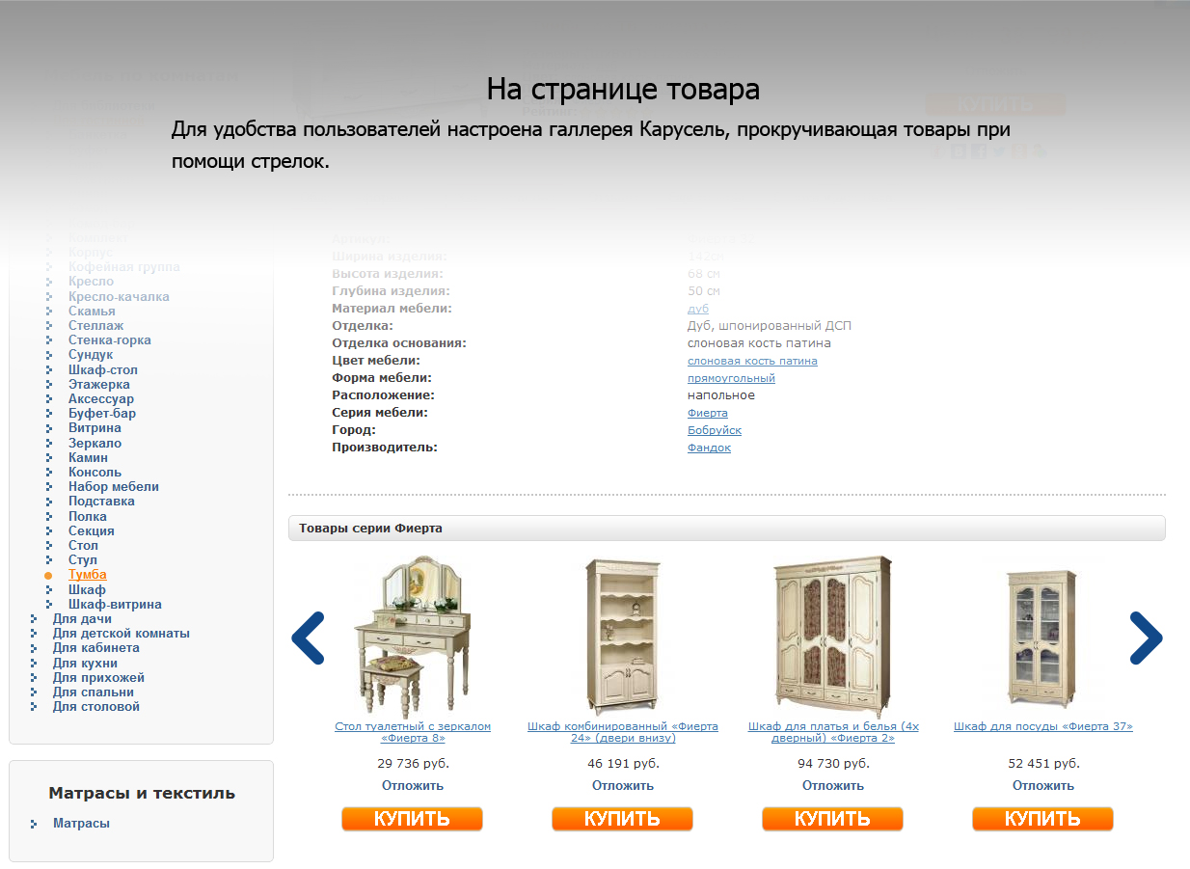Open the four-door wardrobe Фиерта 2 image

coord(833,634)
